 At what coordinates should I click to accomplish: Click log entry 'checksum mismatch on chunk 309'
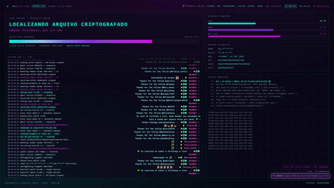click(40, 104)
